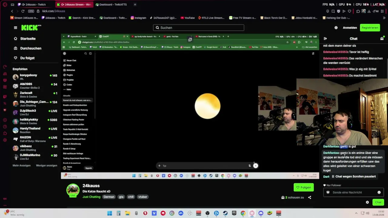The width and height of the screenshot is (388, 218).
Task: Select the 24kauss Stream Kick tab
Action: tap(74, 5)
